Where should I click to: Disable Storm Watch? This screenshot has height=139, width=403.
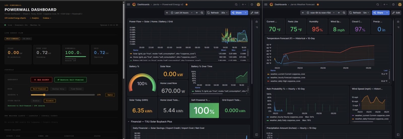point(50,101)
